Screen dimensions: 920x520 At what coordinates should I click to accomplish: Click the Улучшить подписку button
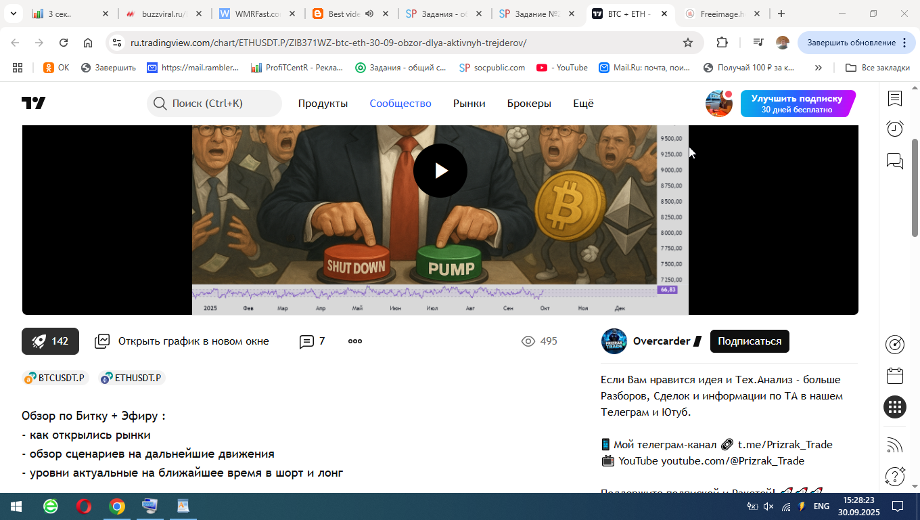[x=798, y=104]
